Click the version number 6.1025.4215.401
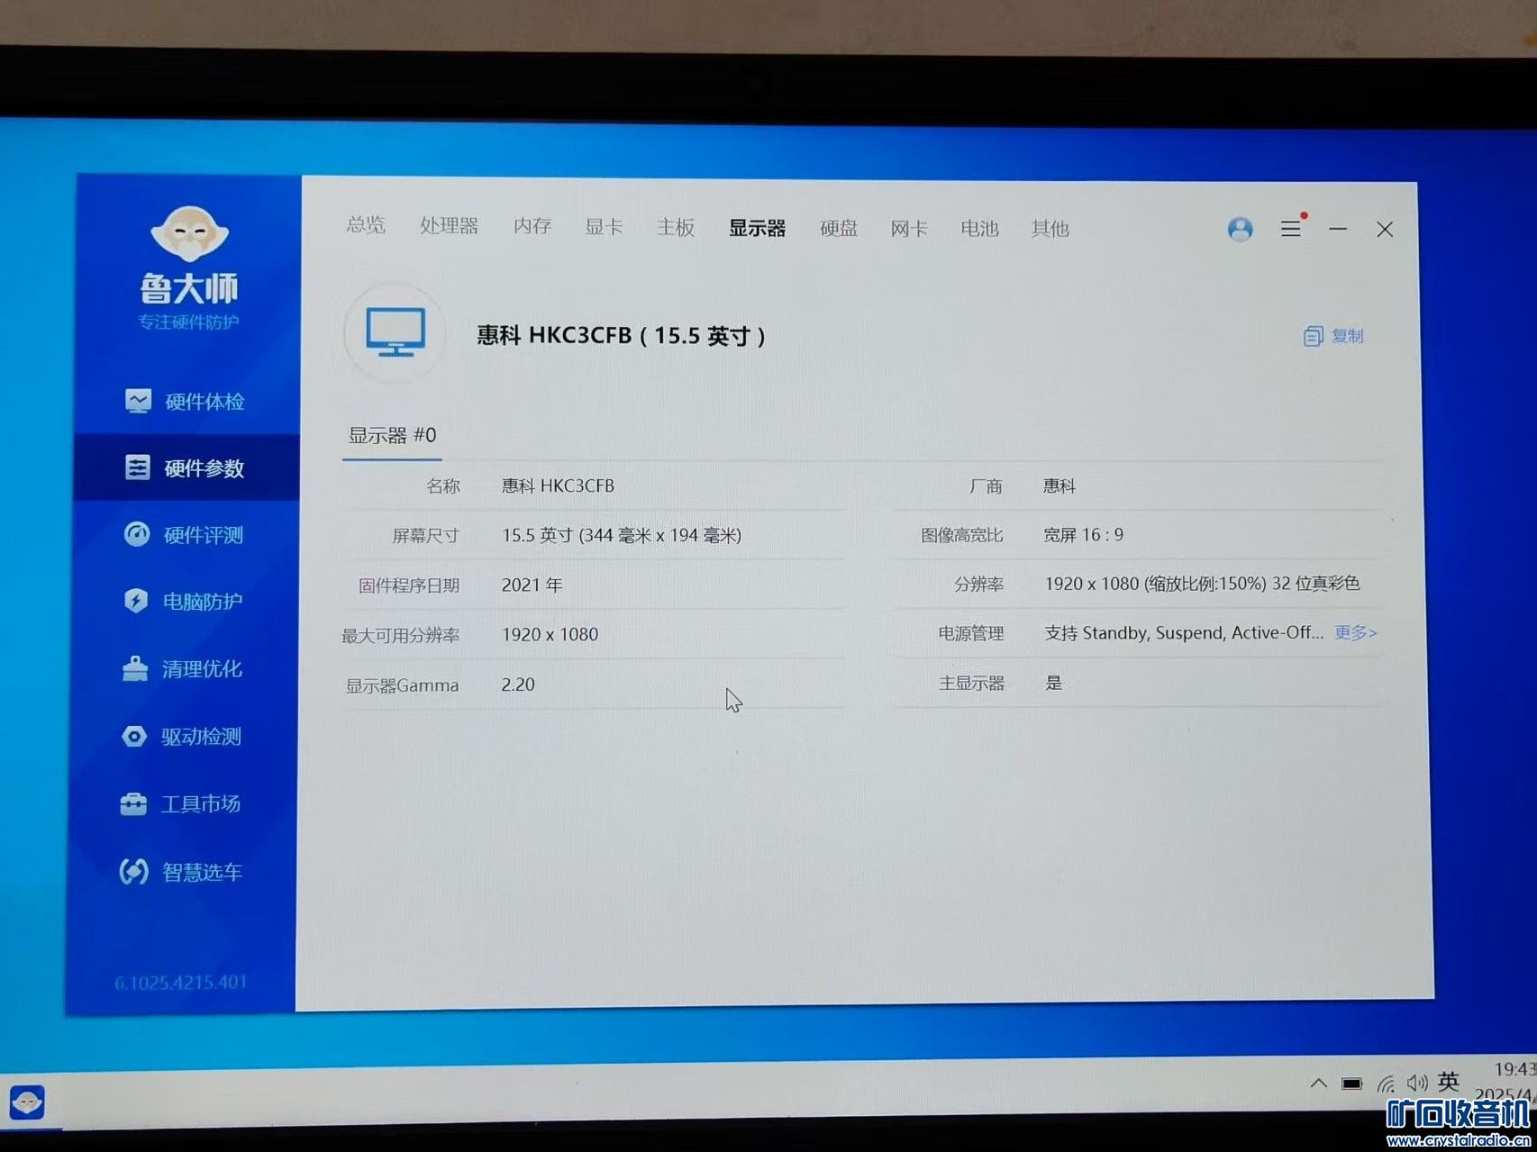Viewport: 1537px width, 1152px height. tap(180, 982)
